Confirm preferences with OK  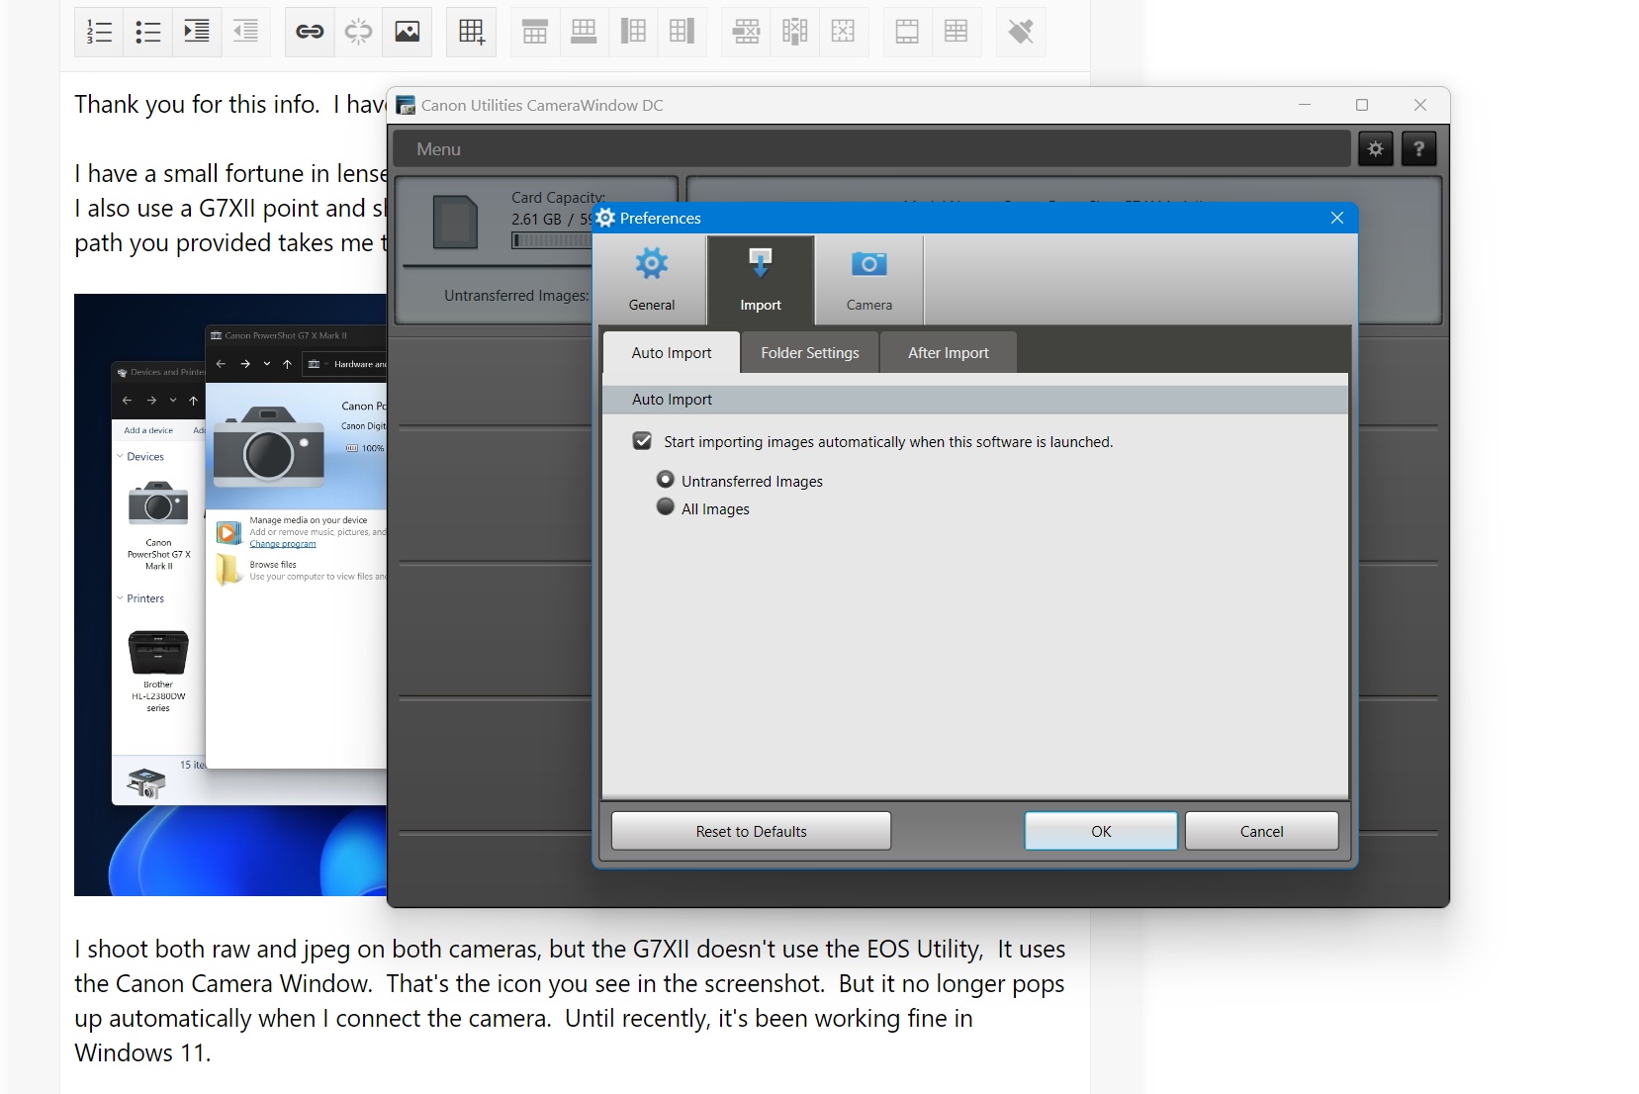click(x=1101, y=831)
